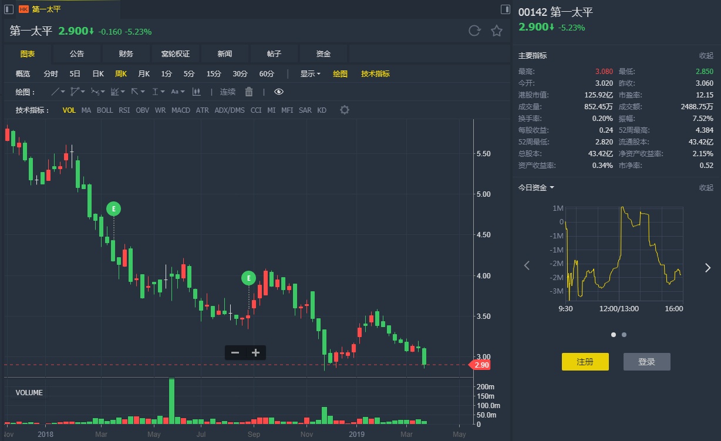Screen dimensions: 721x441
Task: Toggle the KD indicator
Action: pyautogui.click(x=322, y=110)
